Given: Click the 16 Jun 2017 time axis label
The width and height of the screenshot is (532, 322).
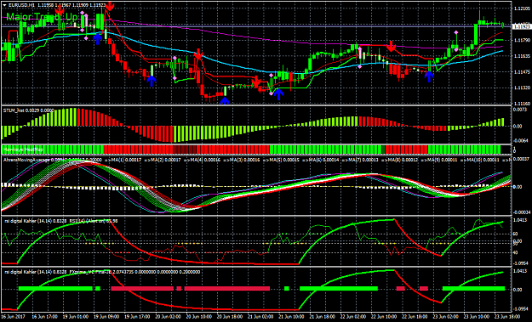Looking at the screenshot, I should (14, 317).
